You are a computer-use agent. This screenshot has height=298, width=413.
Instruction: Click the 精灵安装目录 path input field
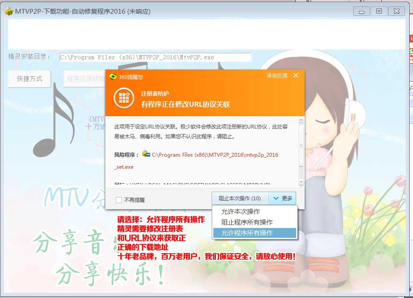155,57
